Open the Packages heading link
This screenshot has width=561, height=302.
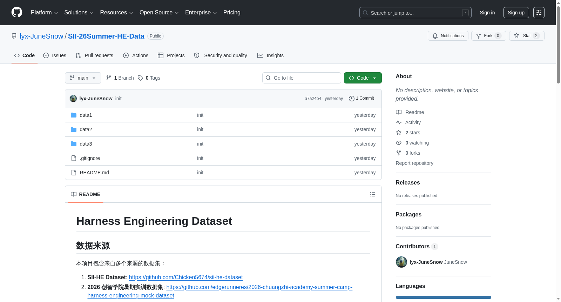408,215
